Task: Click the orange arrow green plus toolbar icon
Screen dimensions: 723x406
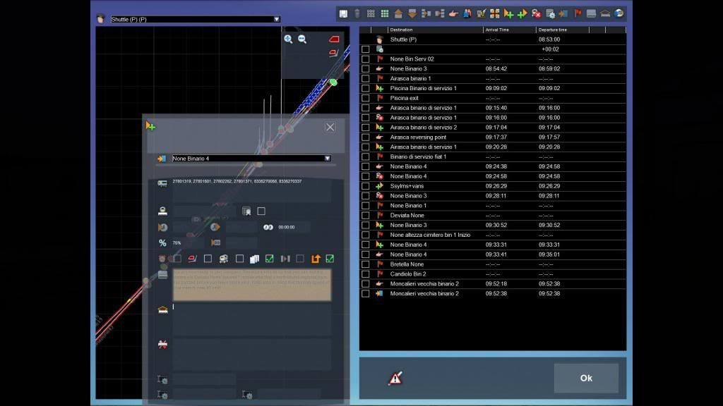Action: [x=508, y=14]
